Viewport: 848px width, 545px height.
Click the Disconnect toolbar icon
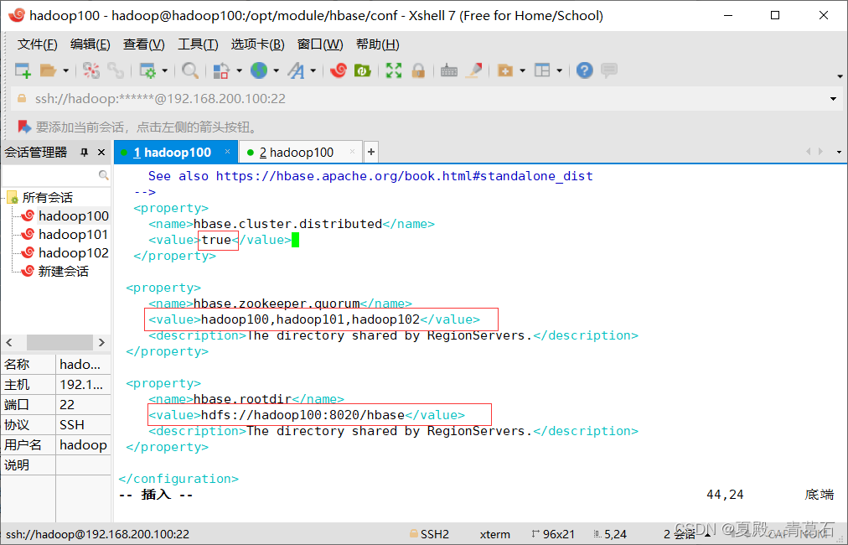coord(90,70)
